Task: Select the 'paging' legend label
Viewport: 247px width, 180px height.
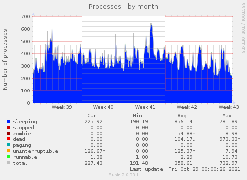Action: coord(22,145)
